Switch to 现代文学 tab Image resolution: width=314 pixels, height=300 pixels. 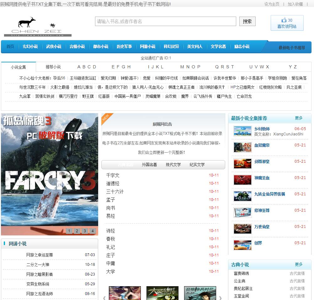[173, 165]
